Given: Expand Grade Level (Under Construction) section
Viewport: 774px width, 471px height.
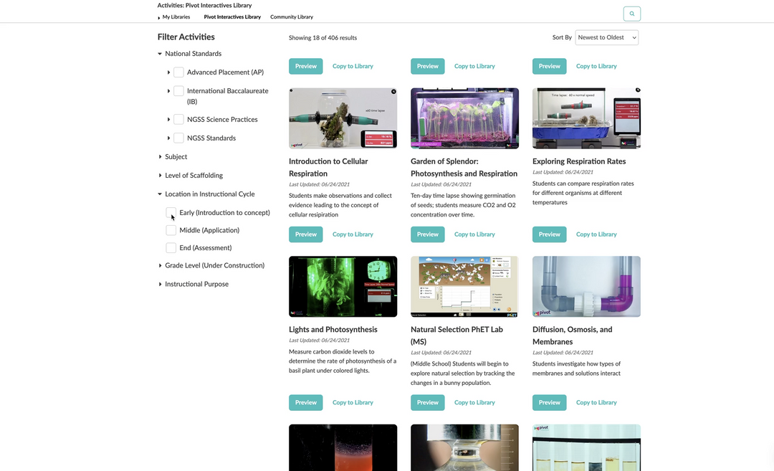Looking at the screenshot, I should pos(160,265).
